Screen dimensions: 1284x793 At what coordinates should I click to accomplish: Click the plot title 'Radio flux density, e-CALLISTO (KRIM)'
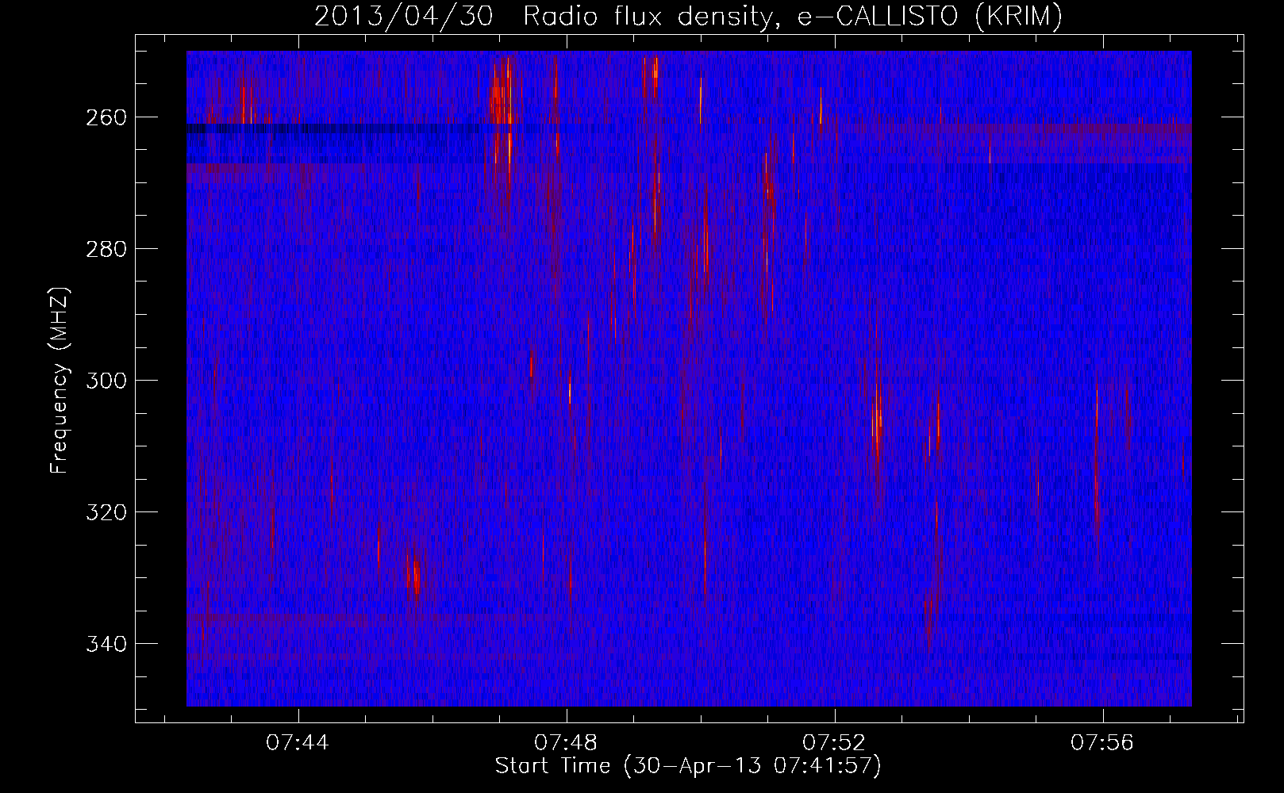point(791,17)
